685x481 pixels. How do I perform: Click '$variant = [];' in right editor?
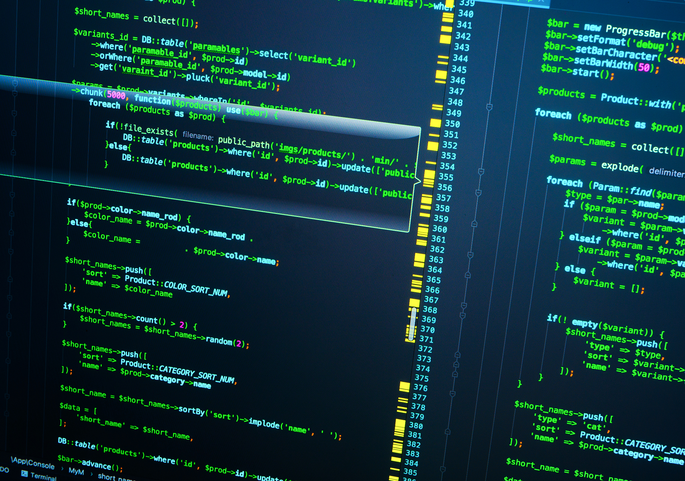coord(608,285)
